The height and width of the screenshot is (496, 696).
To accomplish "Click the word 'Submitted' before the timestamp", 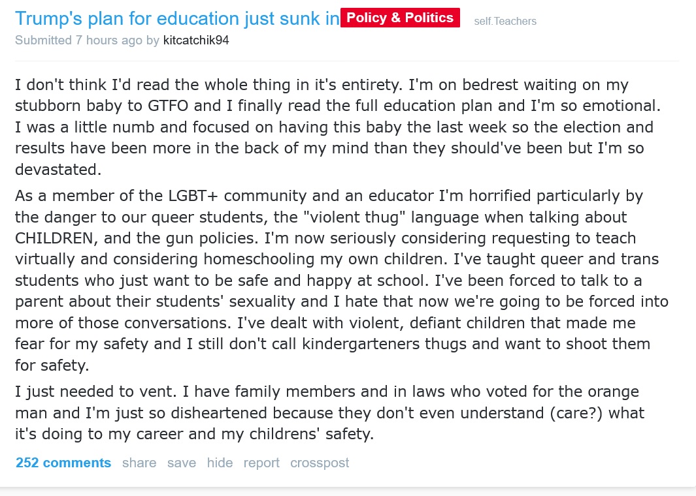I will point(43,40).
